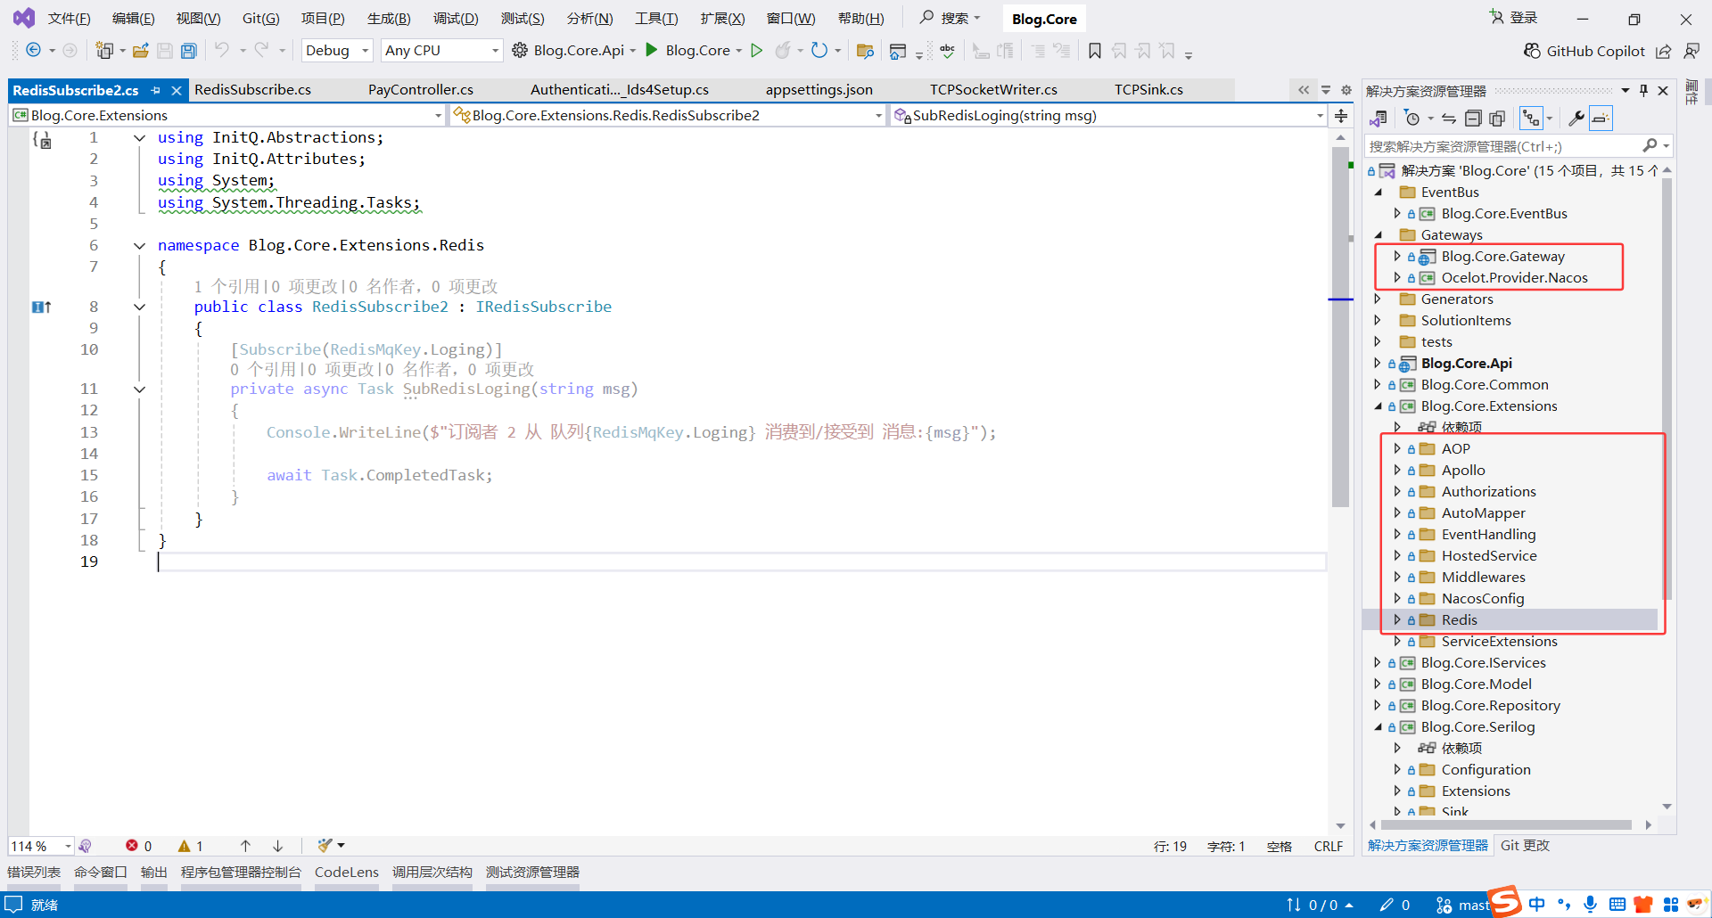The height and width of the screenshot is (918, 1712).
Task: Click the Find in Files icon
Action: tap(864, 51)
